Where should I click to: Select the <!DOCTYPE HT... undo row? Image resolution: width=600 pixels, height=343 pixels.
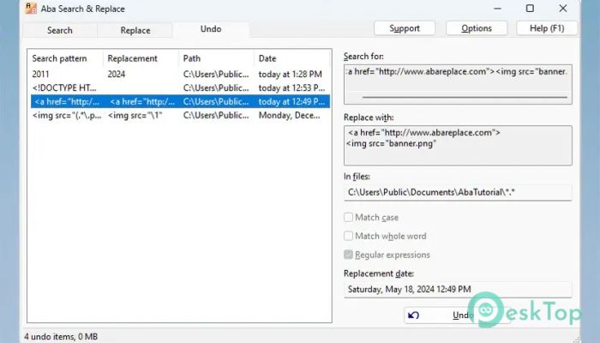coord(180,88)
